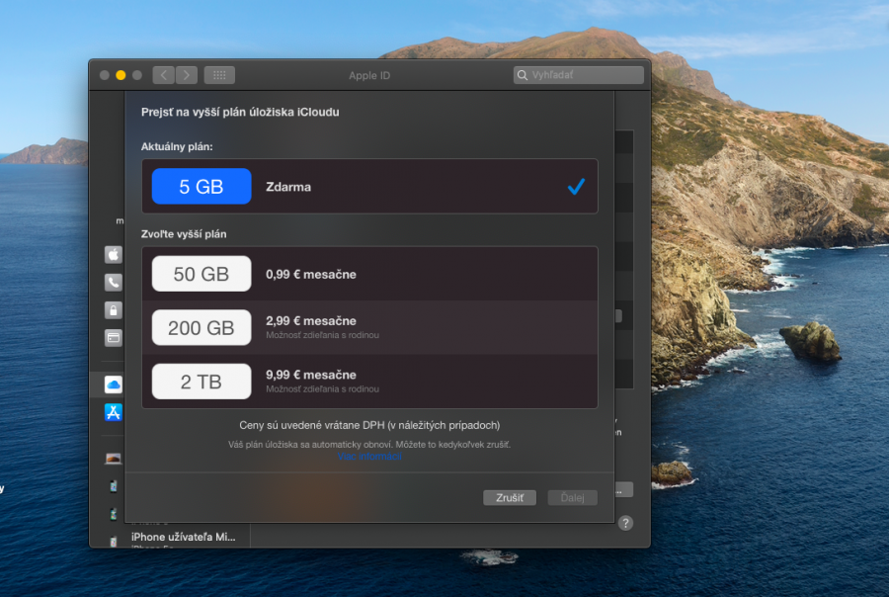Screen dimensions: 889x597
Task: Go back with the left arrow toolbar button
Action: tap(164, 75)
